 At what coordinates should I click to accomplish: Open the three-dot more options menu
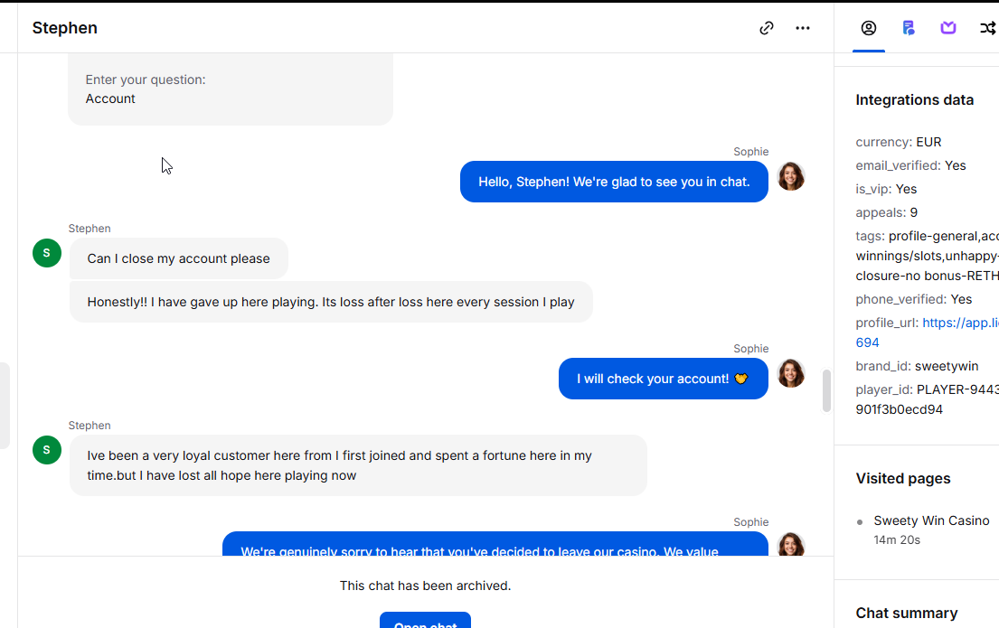803,28
